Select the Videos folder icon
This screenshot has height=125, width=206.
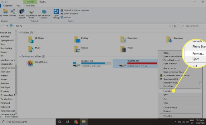click(123, 49)
